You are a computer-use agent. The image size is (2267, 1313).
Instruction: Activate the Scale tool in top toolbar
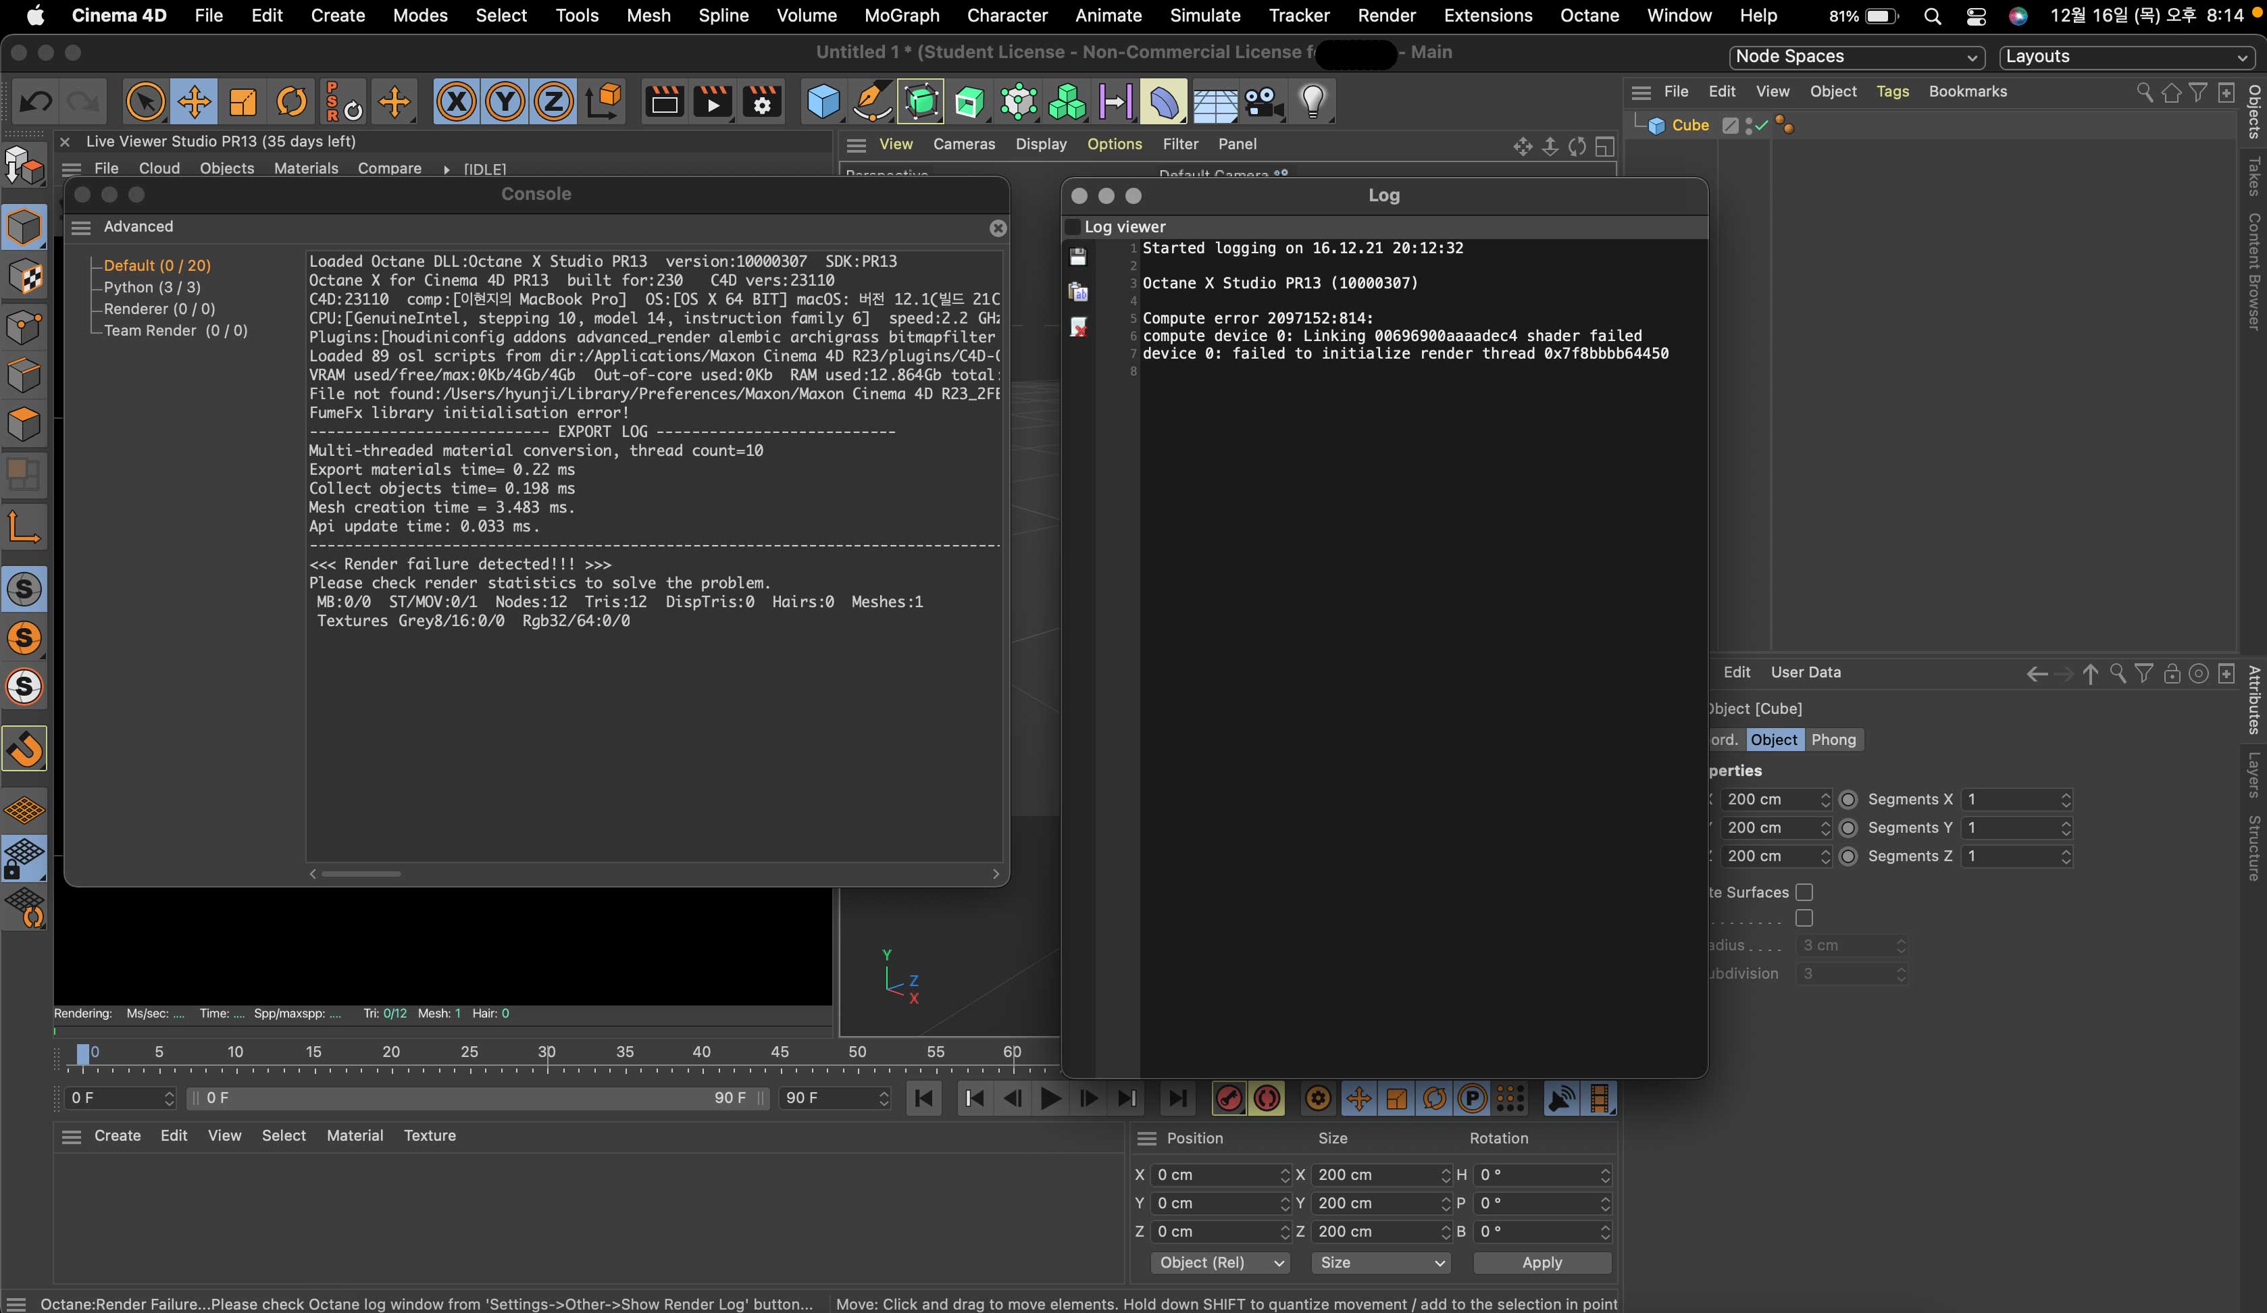point(243,101)
